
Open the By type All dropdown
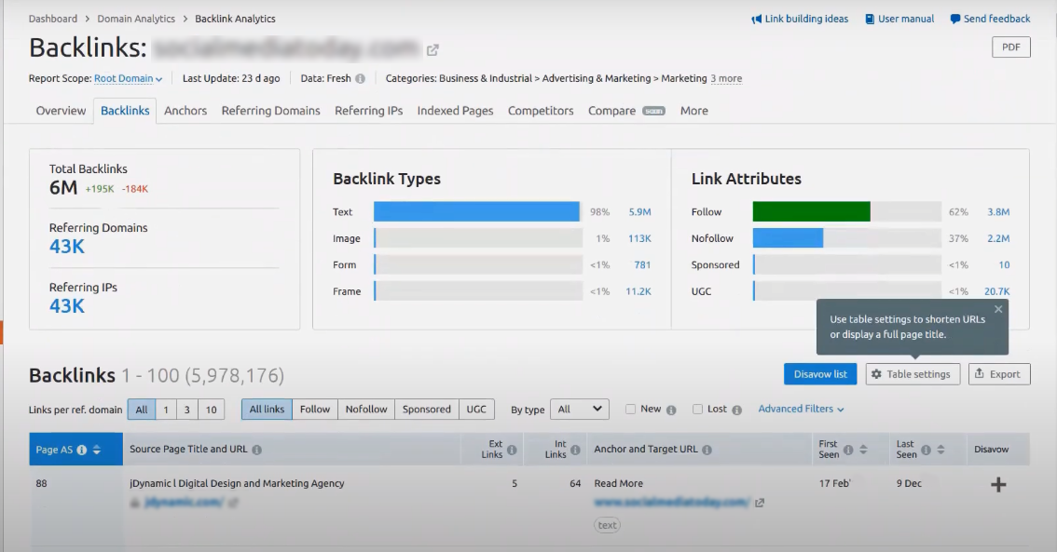pos(579,410)
